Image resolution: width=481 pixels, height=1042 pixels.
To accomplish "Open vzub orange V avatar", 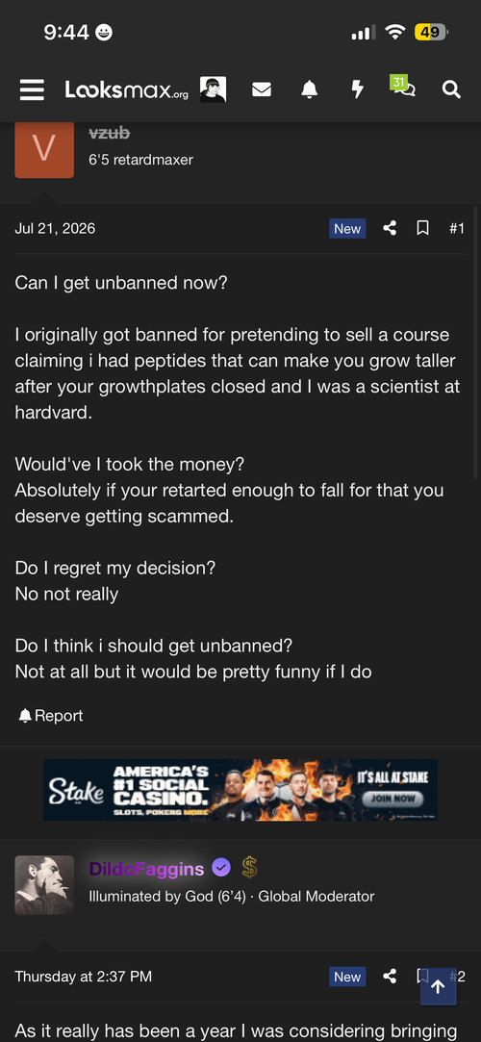I will coord(44,149).
